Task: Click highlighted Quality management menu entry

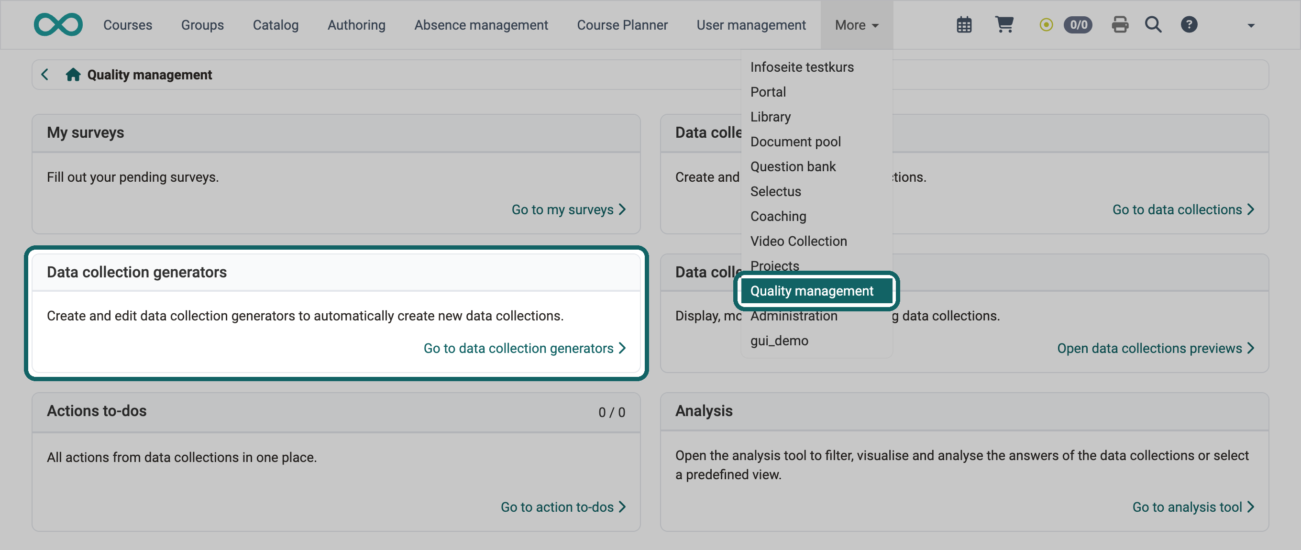Action: [x=816, y=291]
